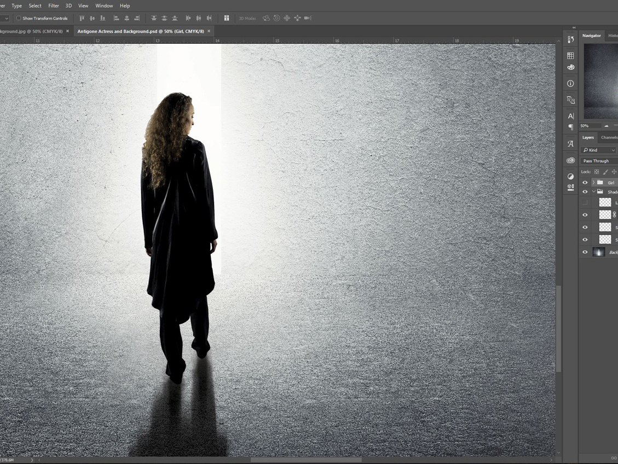Open the History panel icon in dock

click(x=570, y=39)
